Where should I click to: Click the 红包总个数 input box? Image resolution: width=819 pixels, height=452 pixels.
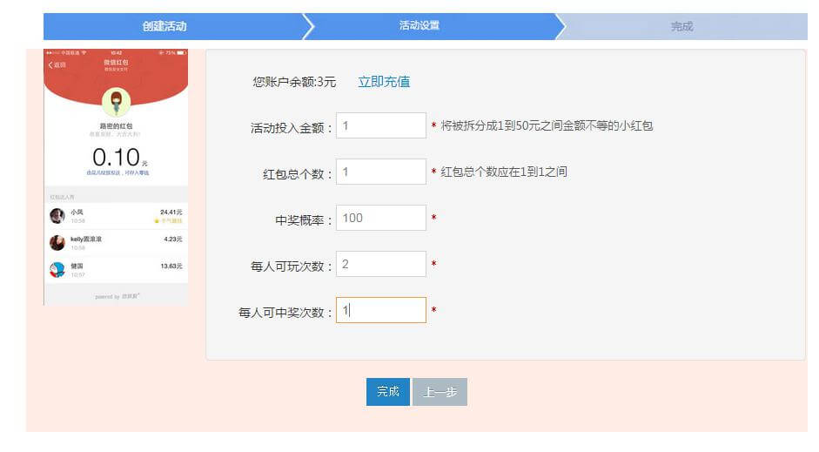pyautogui.click(x=380, y=172)
